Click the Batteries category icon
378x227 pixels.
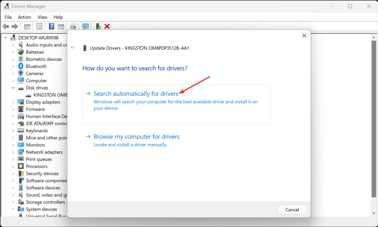tap(21, 52)
